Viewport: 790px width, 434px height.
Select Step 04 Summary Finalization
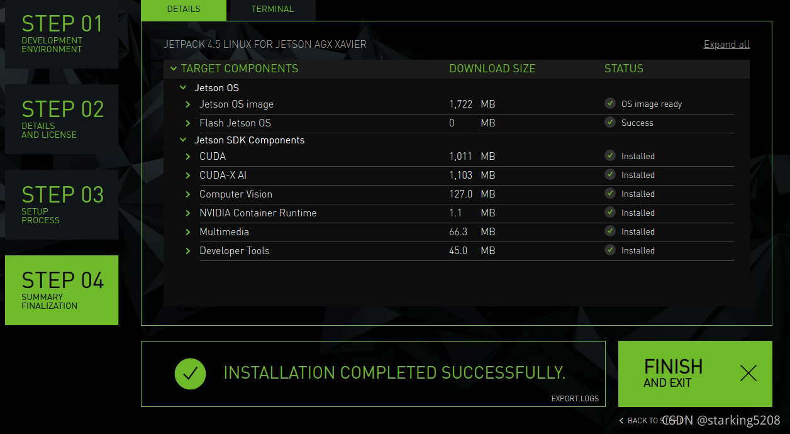pos(62,290)
